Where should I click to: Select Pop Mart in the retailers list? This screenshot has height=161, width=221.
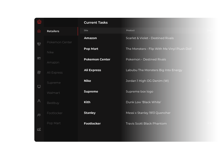[54, 123]
